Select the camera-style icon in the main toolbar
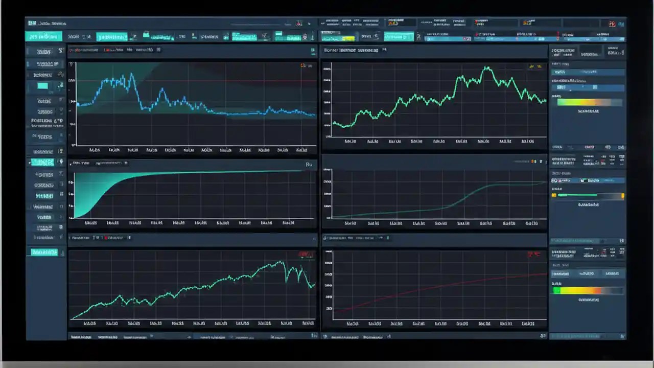The image size is (654, 368). [x=147, y=36]
